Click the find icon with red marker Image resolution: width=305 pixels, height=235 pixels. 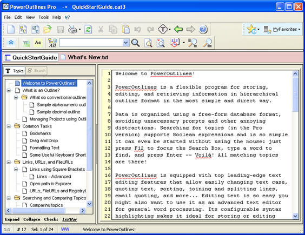click(x=161, y=43)
